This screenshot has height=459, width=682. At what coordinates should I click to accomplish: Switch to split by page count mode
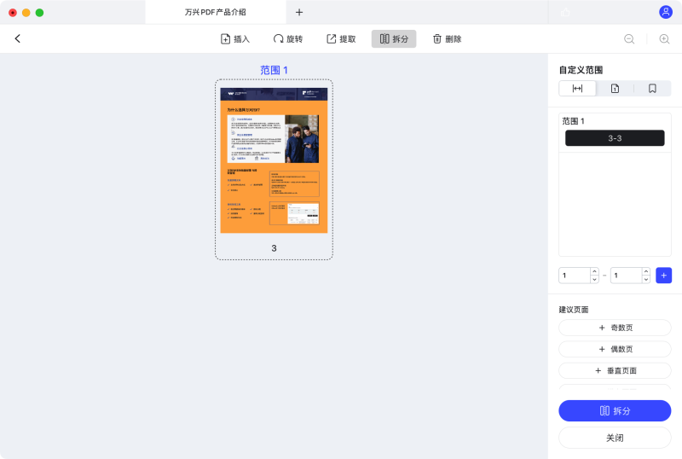615,89
